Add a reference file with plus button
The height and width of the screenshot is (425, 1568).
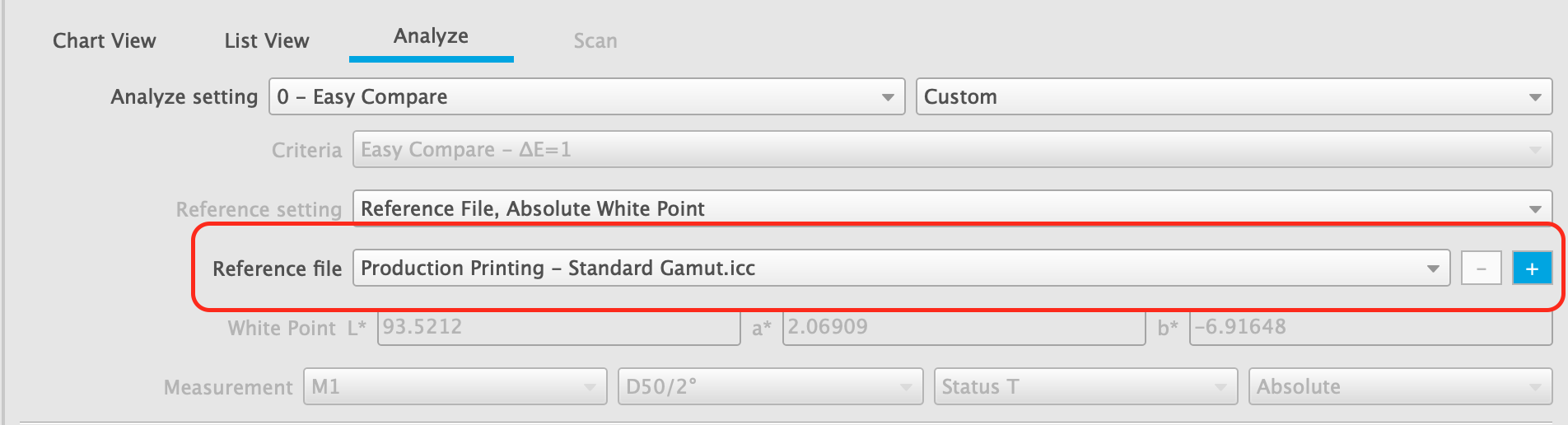pos(1532,269)
